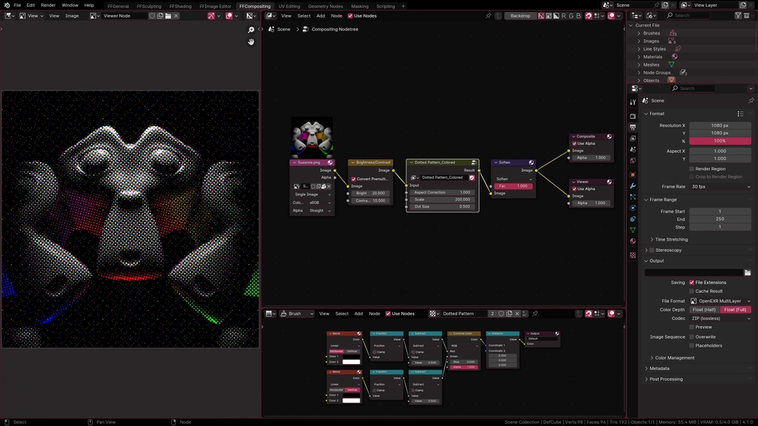
Task: Open the Output properties printer icon tab
Action: click(x=633, y=127)
